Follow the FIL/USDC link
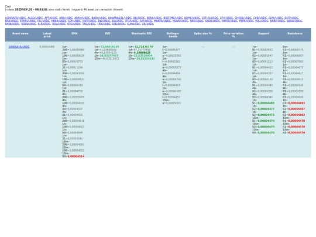Screen dimensions: 316x237 pyautogui.click(x=43, y=20)
